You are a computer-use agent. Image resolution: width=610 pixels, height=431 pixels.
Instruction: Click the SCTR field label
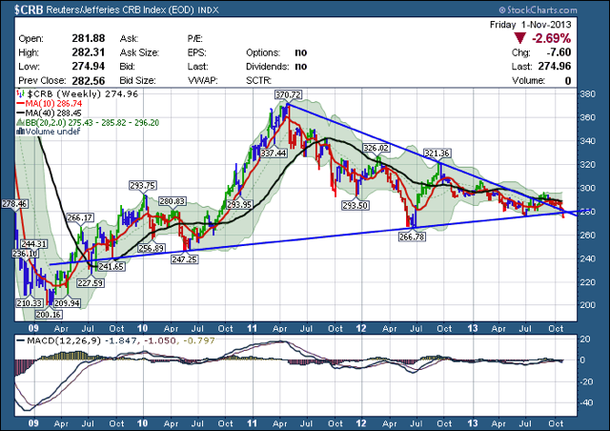pyautogui.click(x=258, y=81)
